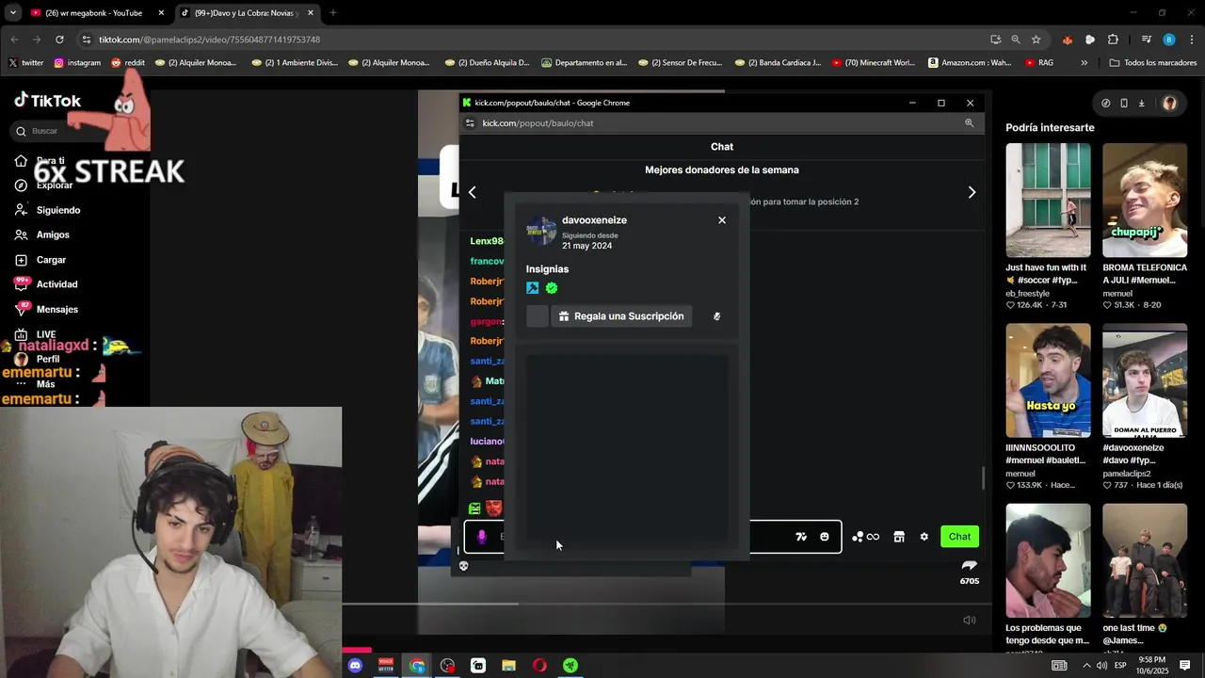Viewport: 1205px width, 678px height.
Task: Toggle video sound speaker icon on TikTok
Action: [970, 621]
